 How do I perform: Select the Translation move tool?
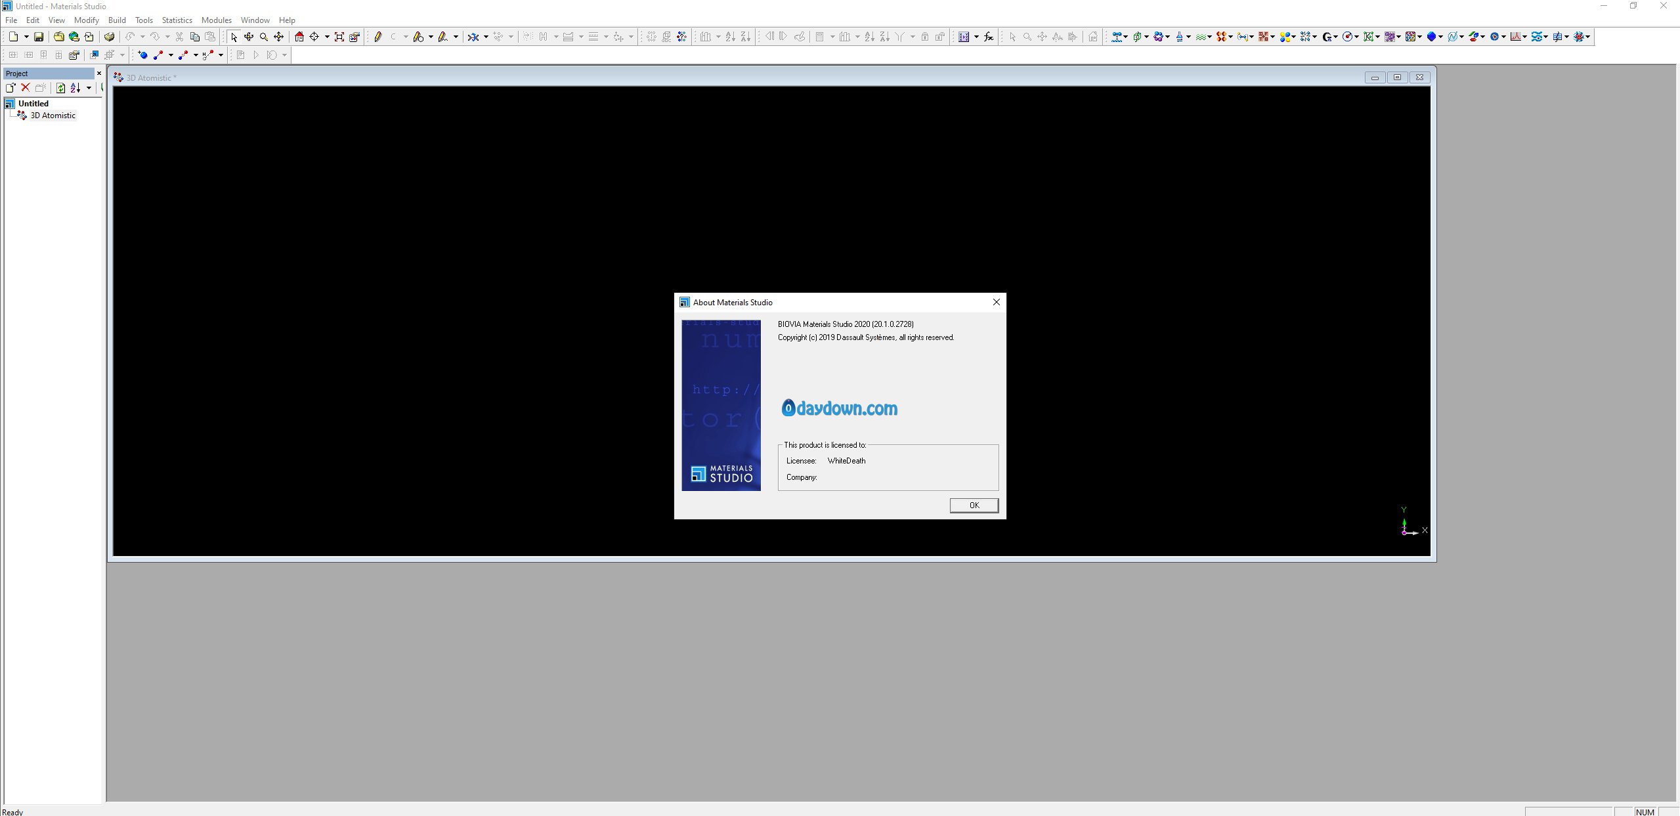click(279, 37)
